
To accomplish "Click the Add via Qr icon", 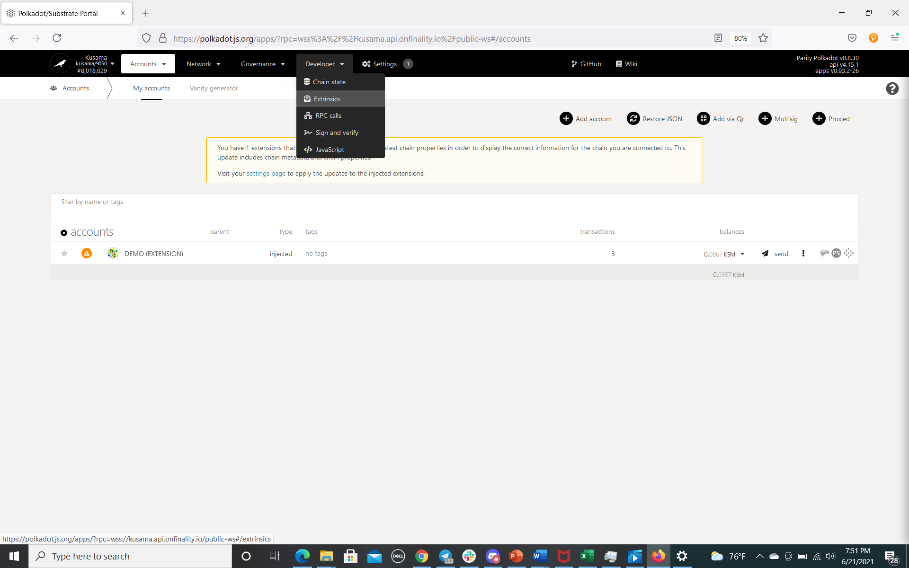I will 703,119.
